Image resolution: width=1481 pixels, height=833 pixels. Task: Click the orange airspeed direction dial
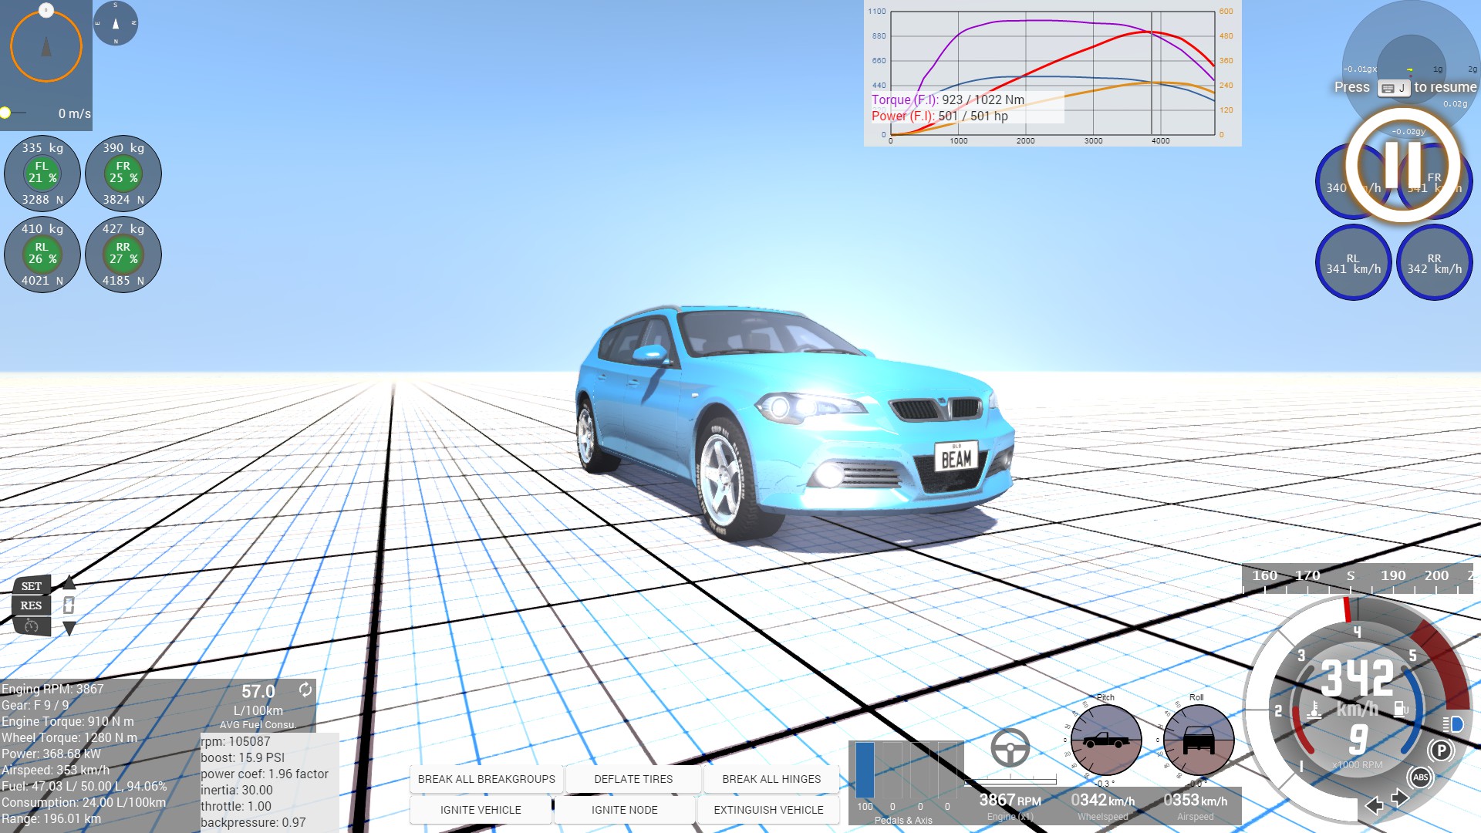[46, 46]
